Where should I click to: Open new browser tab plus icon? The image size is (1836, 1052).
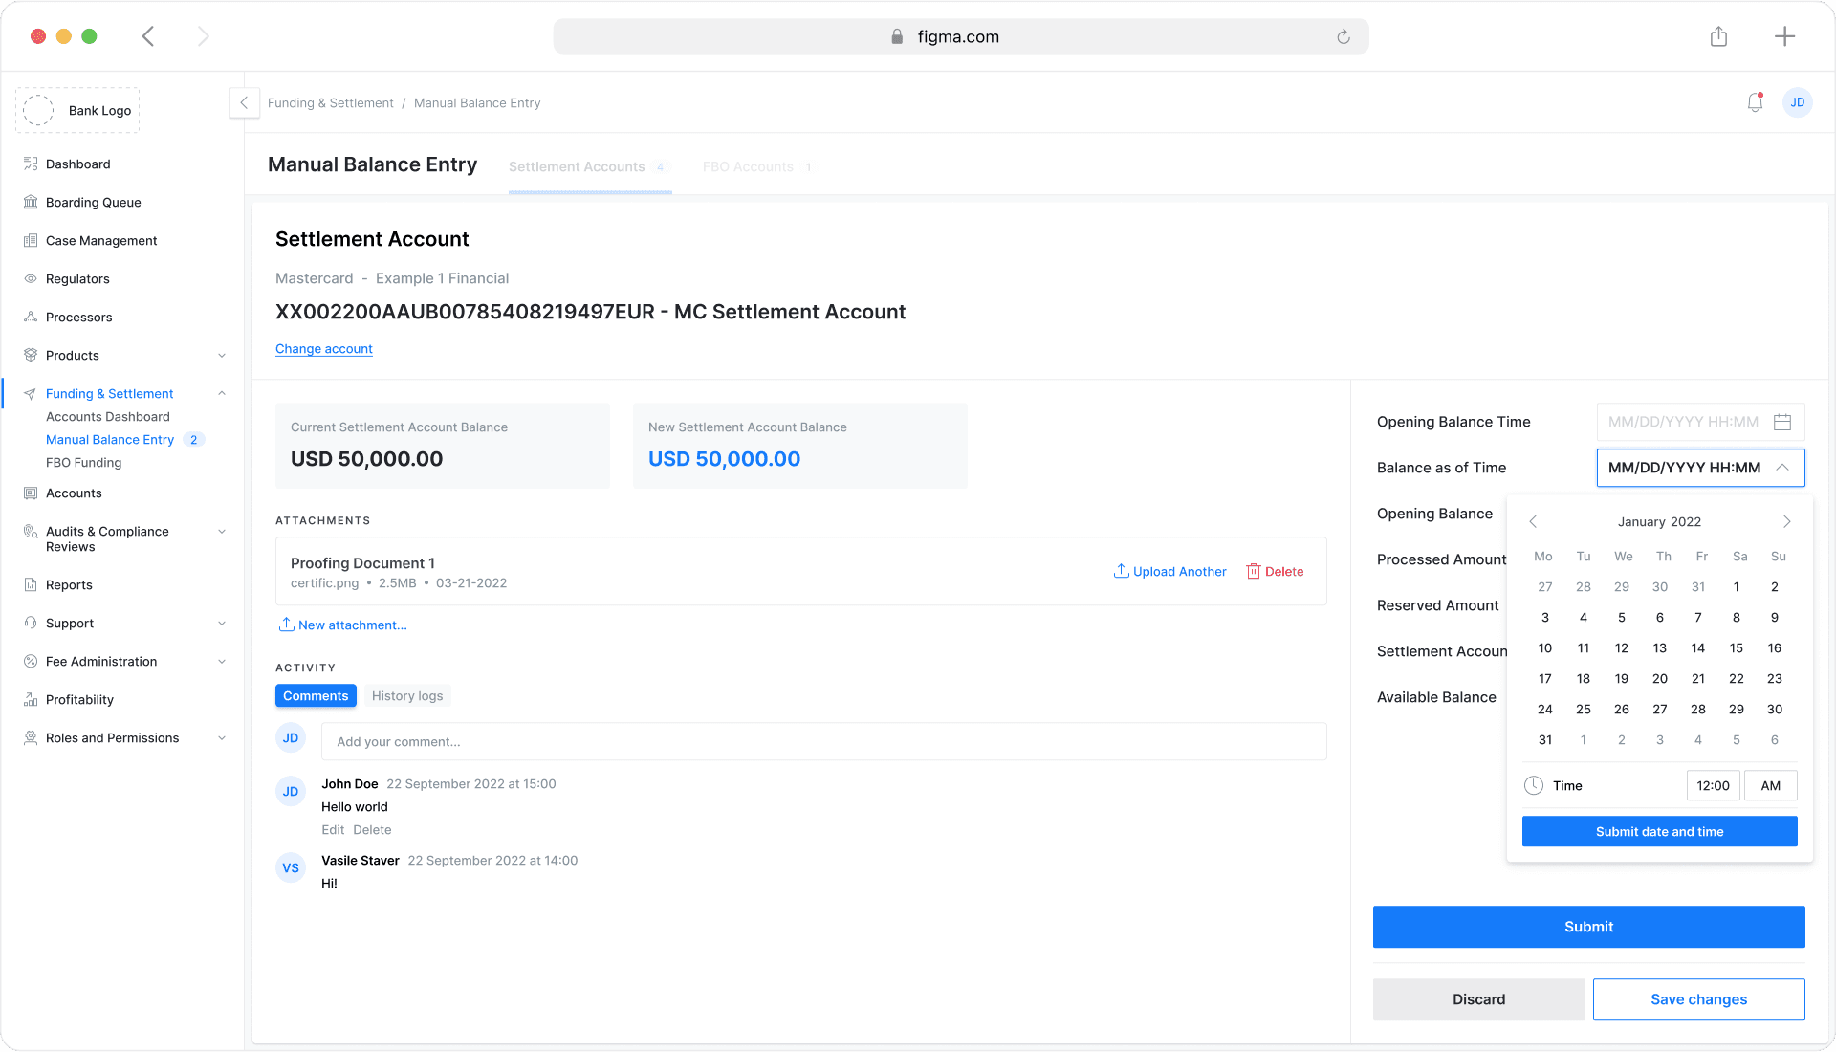point(1784,36)
